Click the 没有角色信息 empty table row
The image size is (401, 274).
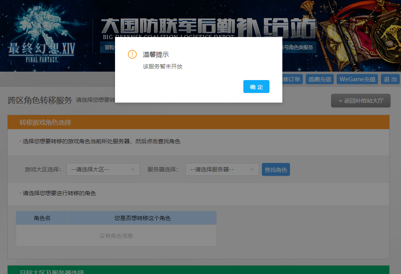point(116,236)
